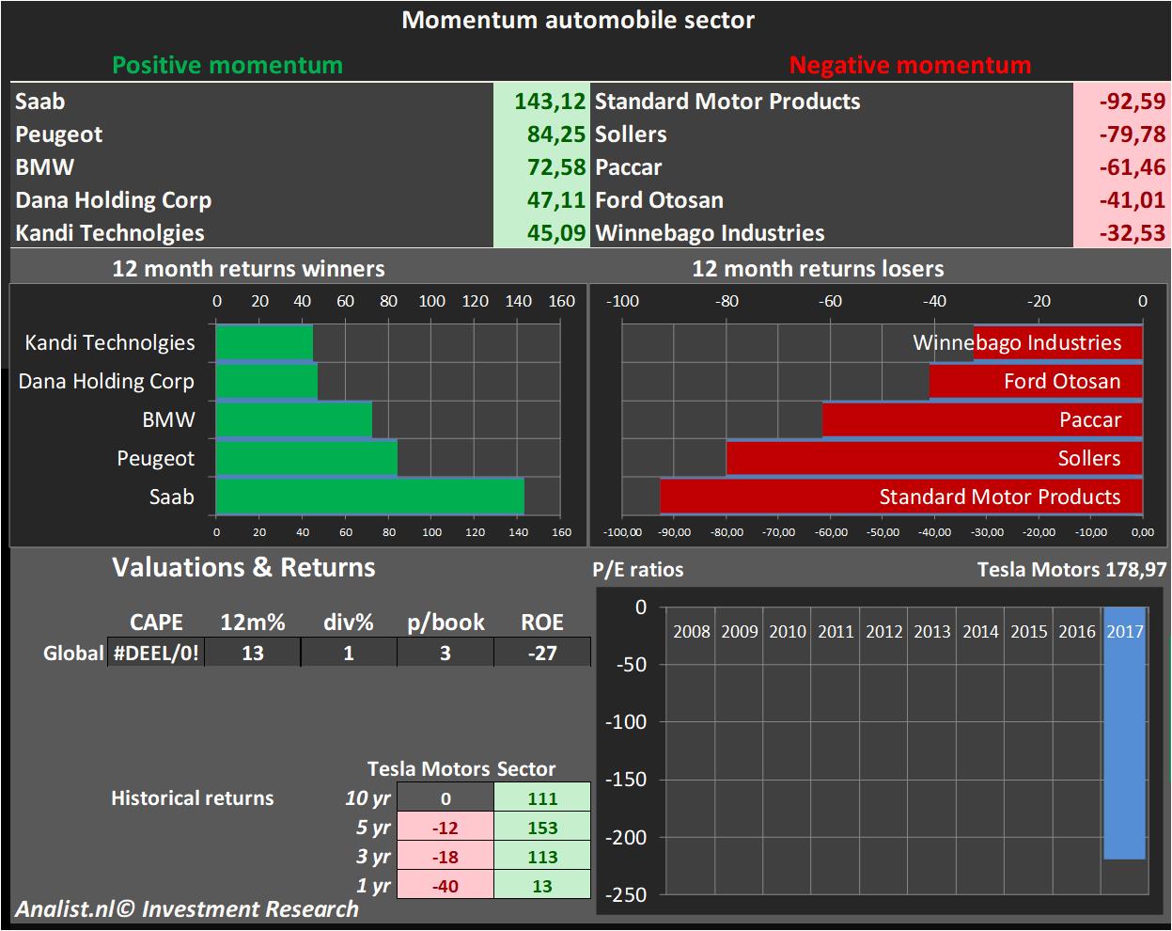Select Kandi Technolgies in the momentum table
The image size is (1172, 931).
[x=109, y=233]
